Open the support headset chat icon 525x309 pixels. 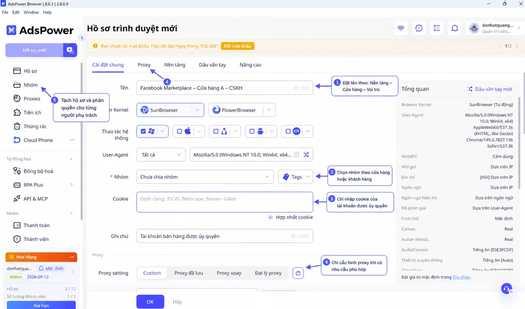(506, 289)
